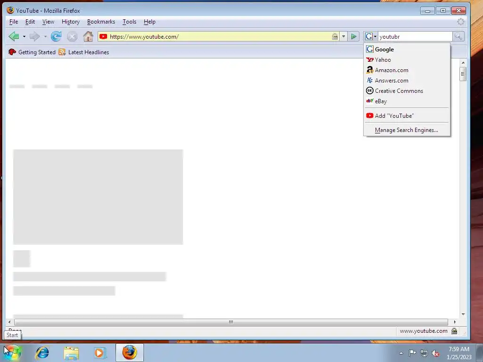
Task: Click the large gray video placeholder thumbnail
Action: coord(98,197)
